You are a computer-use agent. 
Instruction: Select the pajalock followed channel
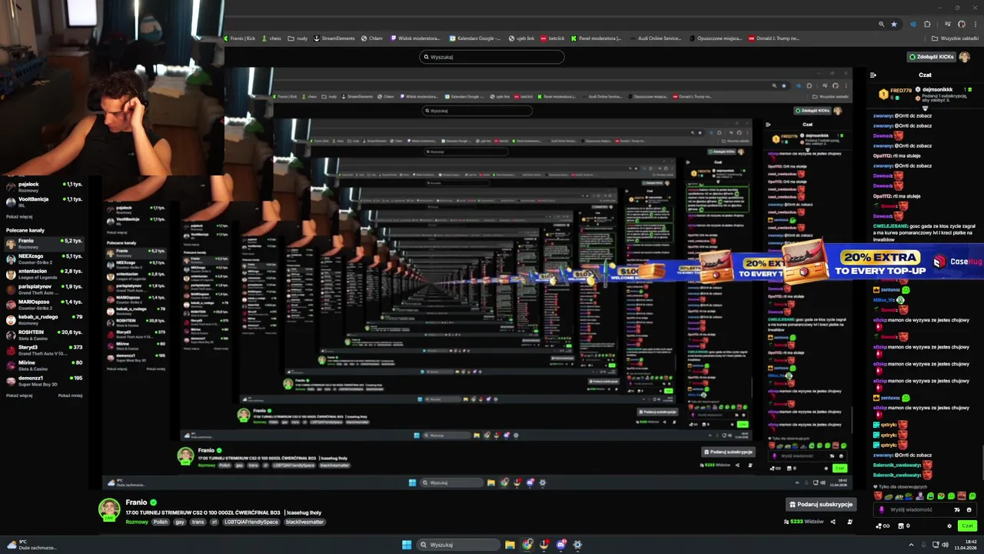pos(44,187)
